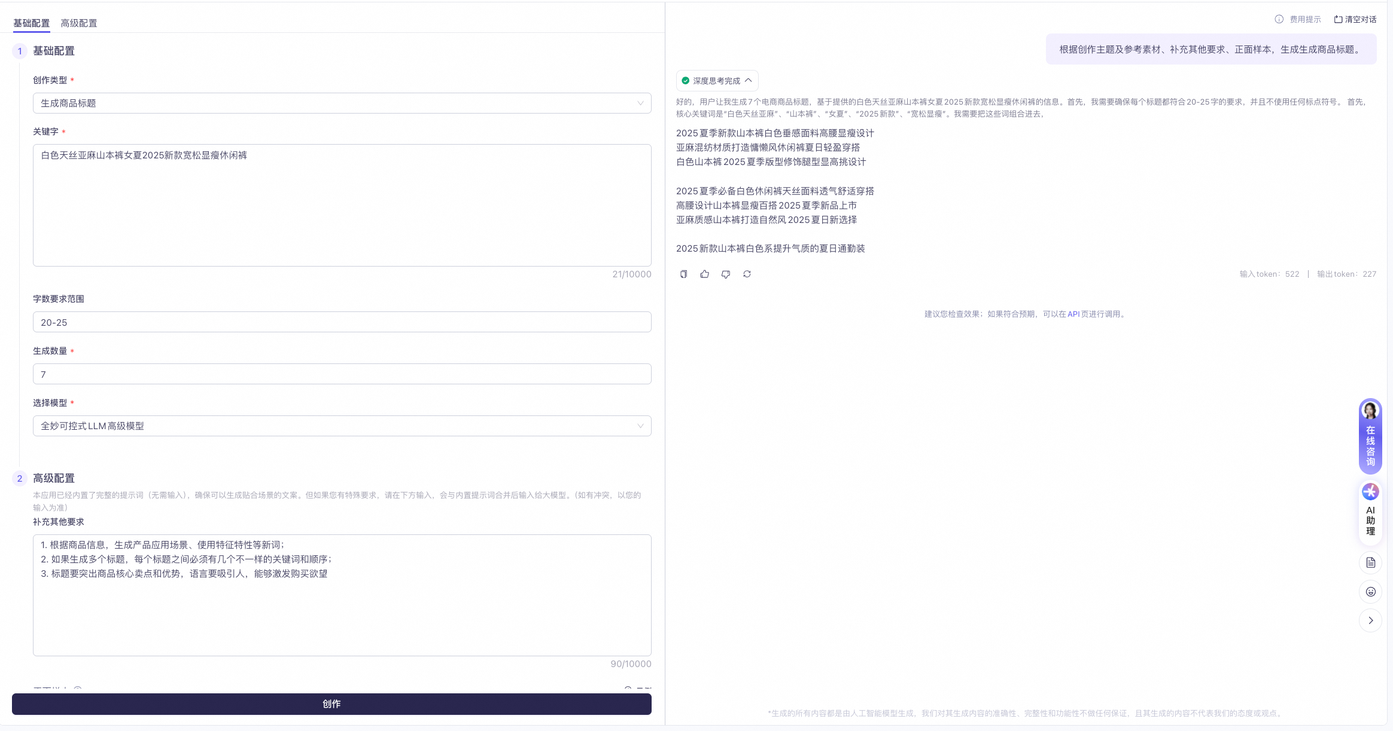Click title 高腰设计山本裤显瘦百搭
The image size is (1393, 731).
[766, 206]
